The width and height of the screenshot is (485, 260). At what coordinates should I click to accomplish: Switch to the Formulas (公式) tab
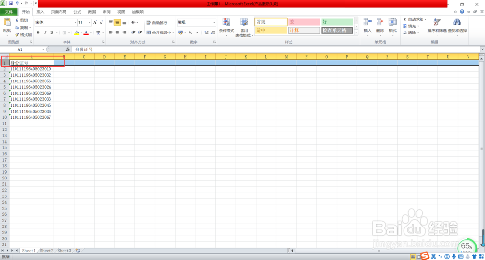pyautogui.click(x=77, y=12)
